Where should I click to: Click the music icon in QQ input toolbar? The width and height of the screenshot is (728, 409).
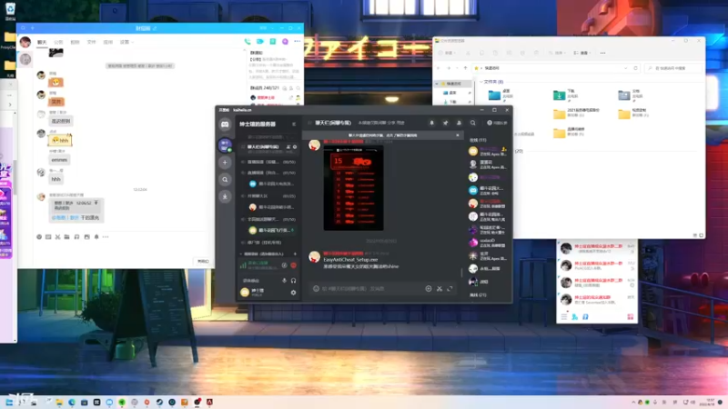click(x=77, y=237)
